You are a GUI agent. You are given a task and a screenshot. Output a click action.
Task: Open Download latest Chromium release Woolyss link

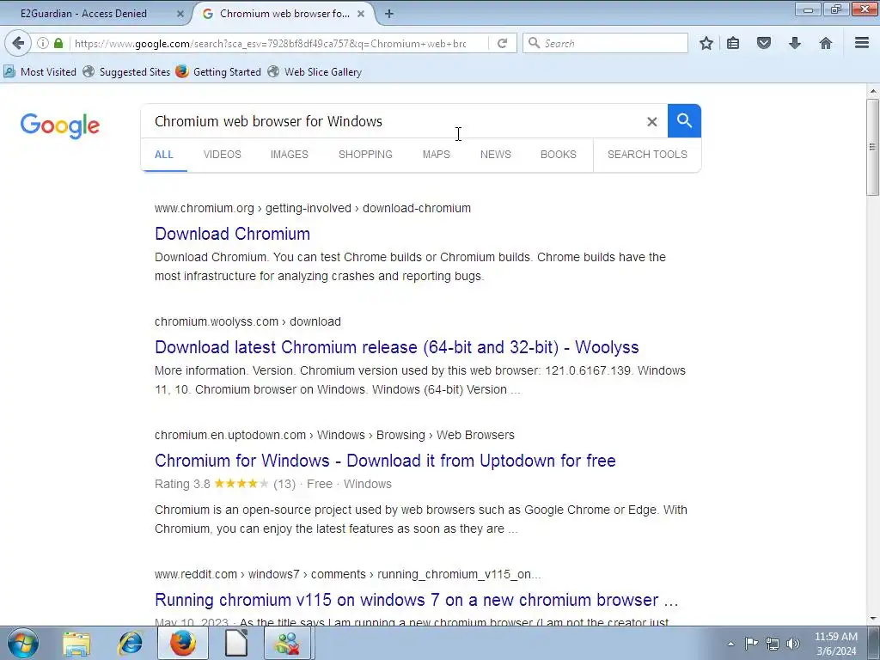pos(397,347)
